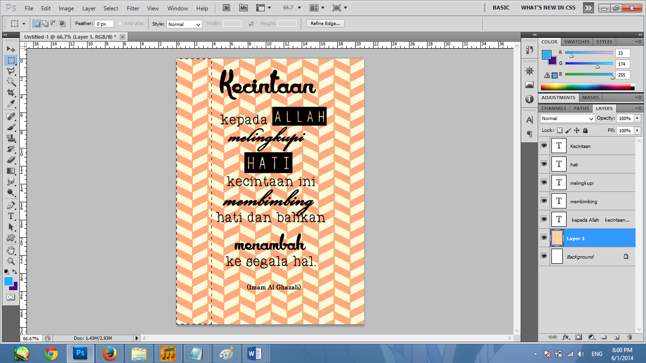The height and width of the screenshot is (363, 646).
Task: Toggle visibility of Background layer
Action: tap(544, 256)
